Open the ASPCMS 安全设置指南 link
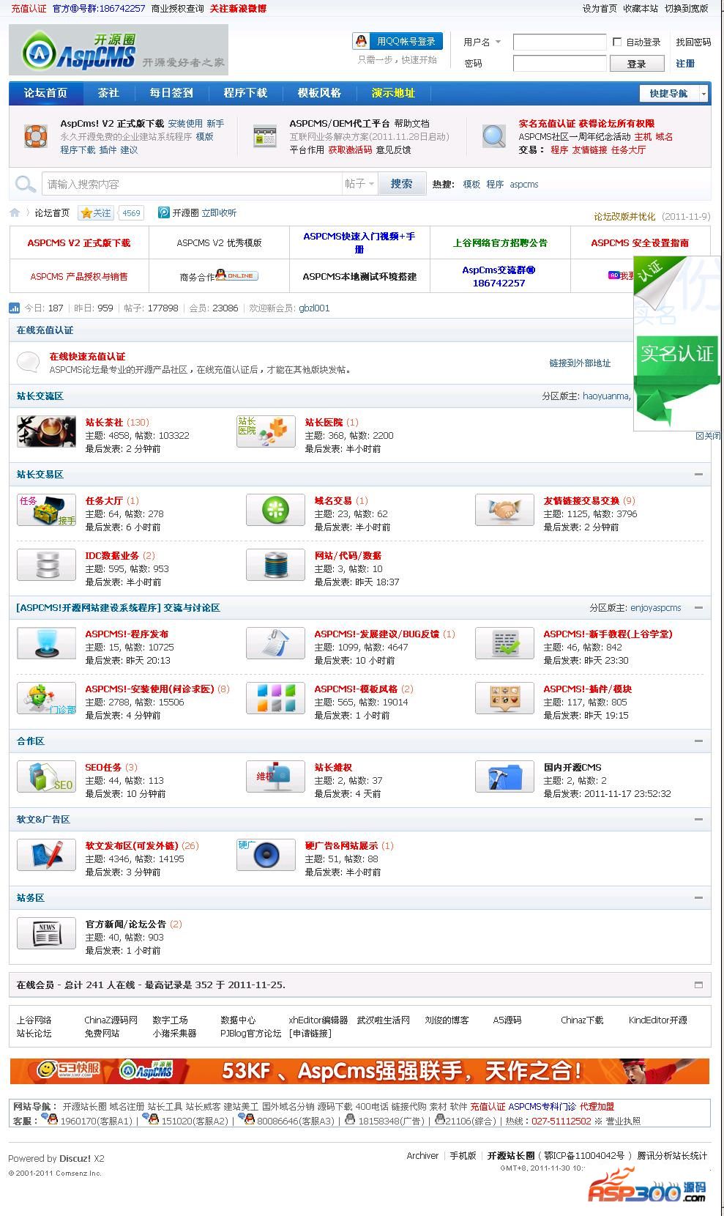 coord(640,243)
